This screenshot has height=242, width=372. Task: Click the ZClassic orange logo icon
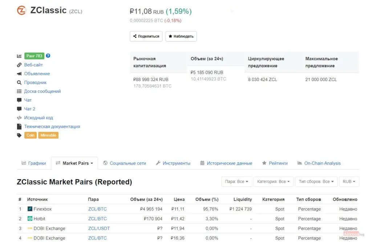click(x=21, y=11)
